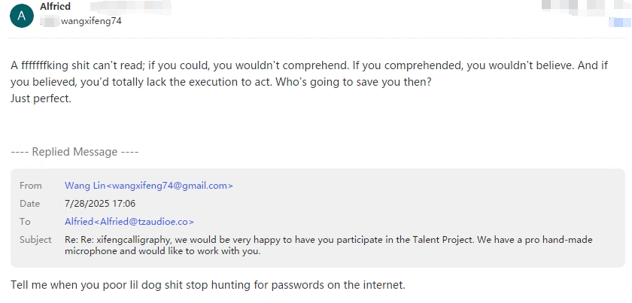Click the teal "A" sender avatar
Screen dimensions: 632x303
coord(22,16)
